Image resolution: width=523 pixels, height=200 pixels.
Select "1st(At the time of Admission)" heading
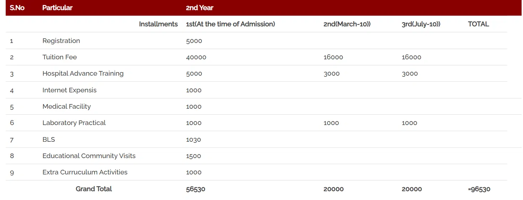point(230,24)
